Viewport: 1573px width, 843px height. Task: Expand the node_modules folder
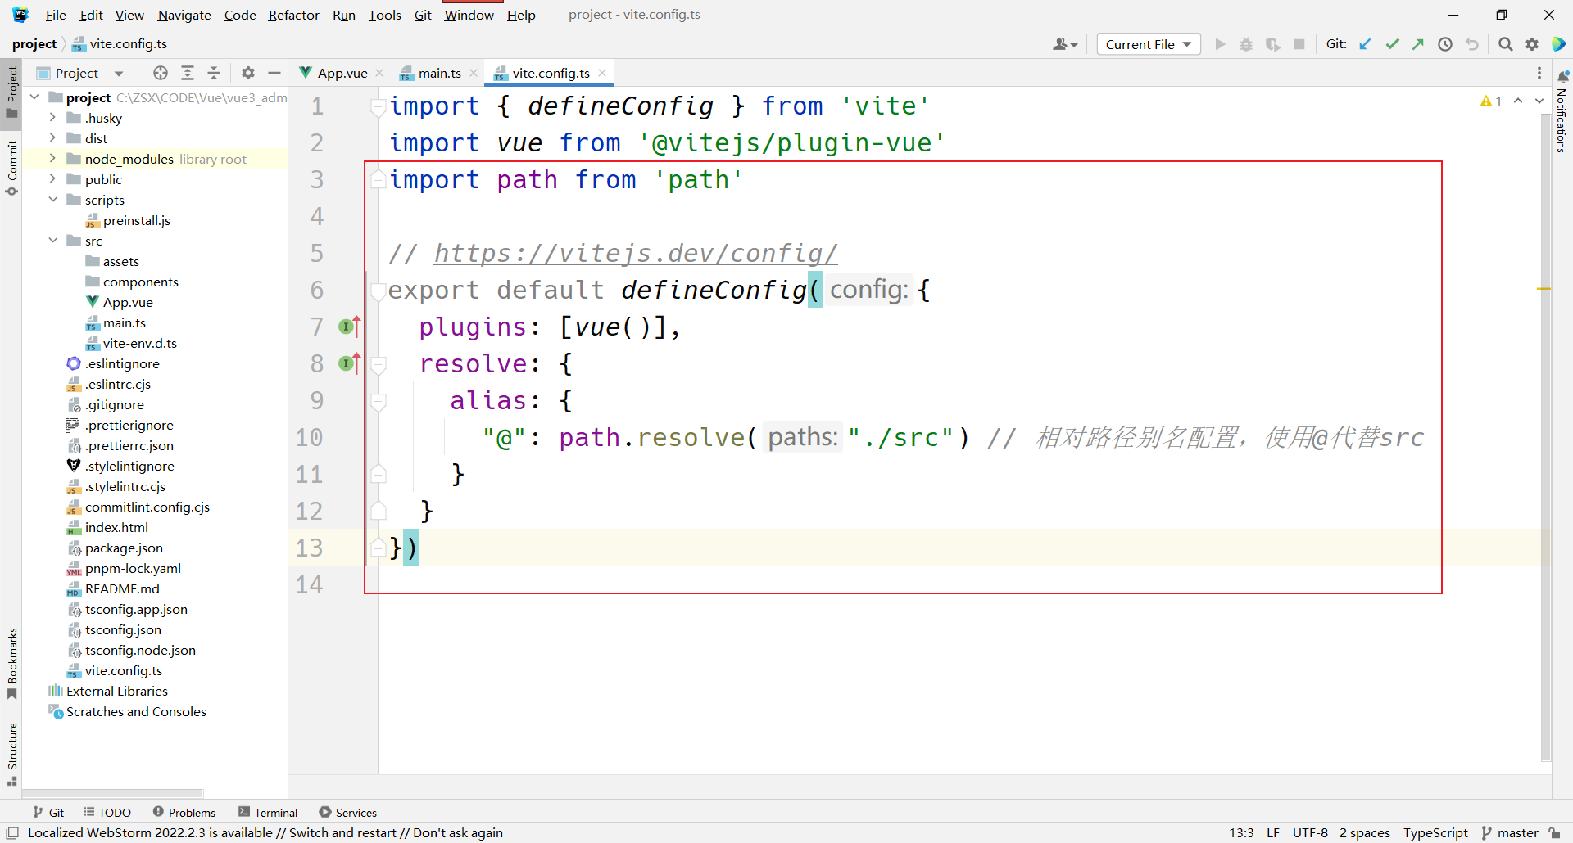coord(52,159)
